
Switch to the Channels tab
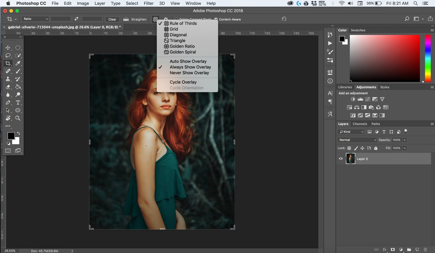[360, 124]
